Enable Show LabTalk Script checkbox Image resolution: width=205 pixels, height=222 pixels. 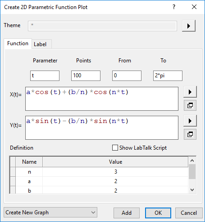pos(115,148)
